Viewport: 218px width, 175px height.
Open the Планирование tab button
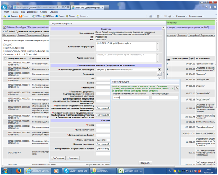click(34, 35)
